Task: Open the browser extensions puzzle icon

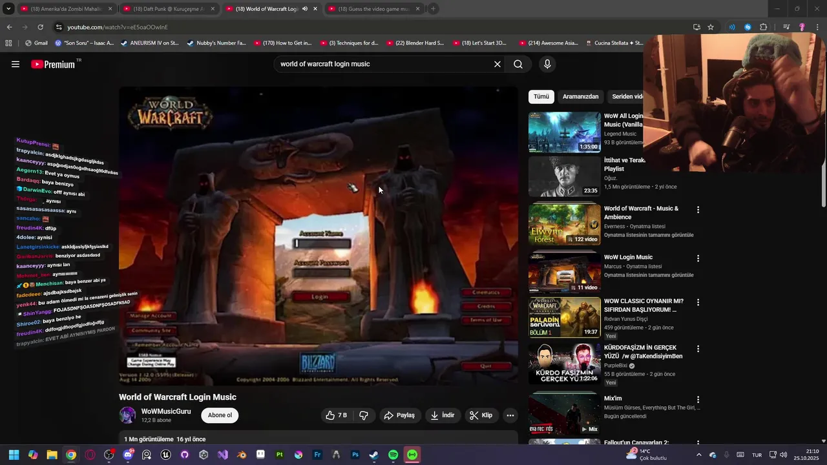Action: [x=764, y=27]
